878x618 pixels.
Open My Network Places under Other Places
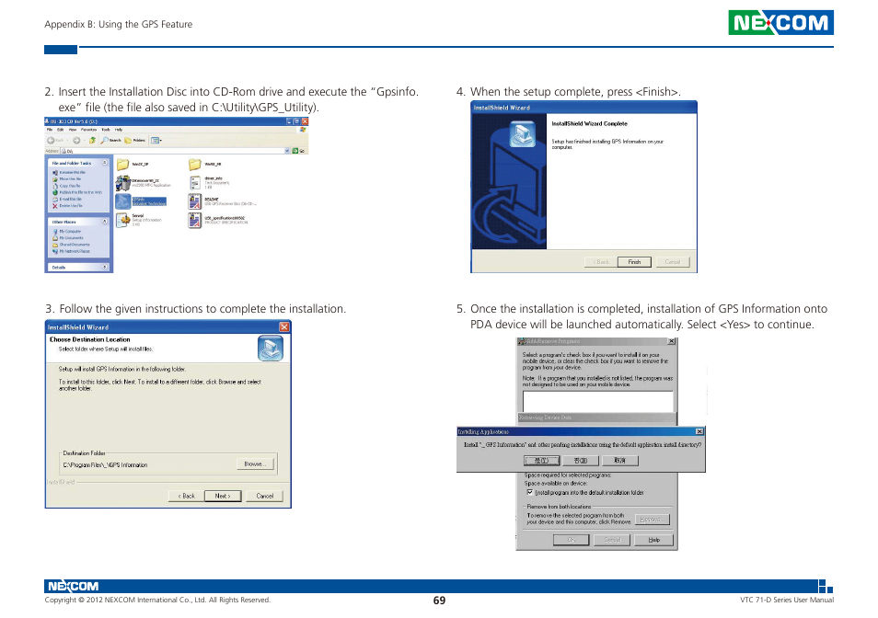point(71,251)
